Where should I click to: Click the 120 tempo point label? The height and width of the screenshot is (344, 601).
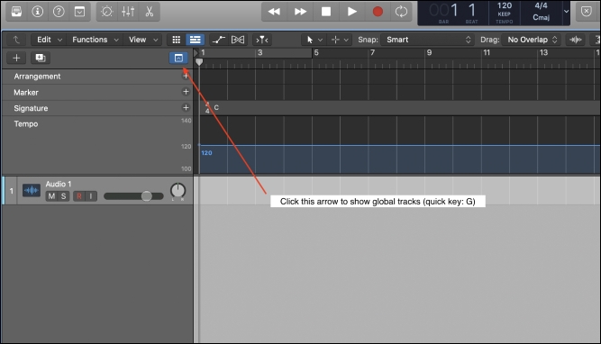(206, 153)
